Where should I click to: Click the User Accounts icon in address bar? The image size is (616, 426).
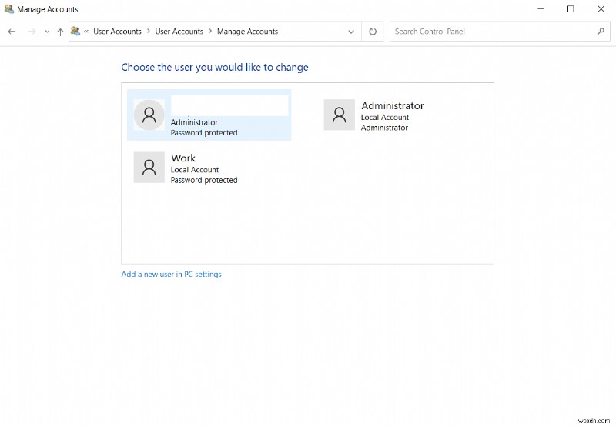[75, 32]
